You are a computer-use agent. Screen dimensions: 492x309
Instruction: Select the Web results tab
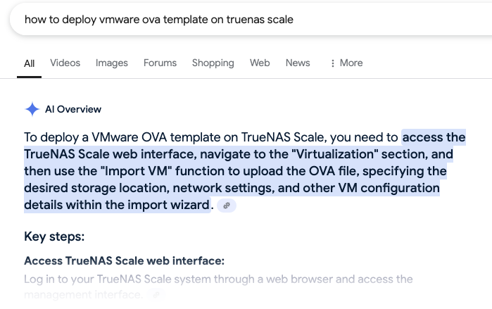click(x=260, y=63)
